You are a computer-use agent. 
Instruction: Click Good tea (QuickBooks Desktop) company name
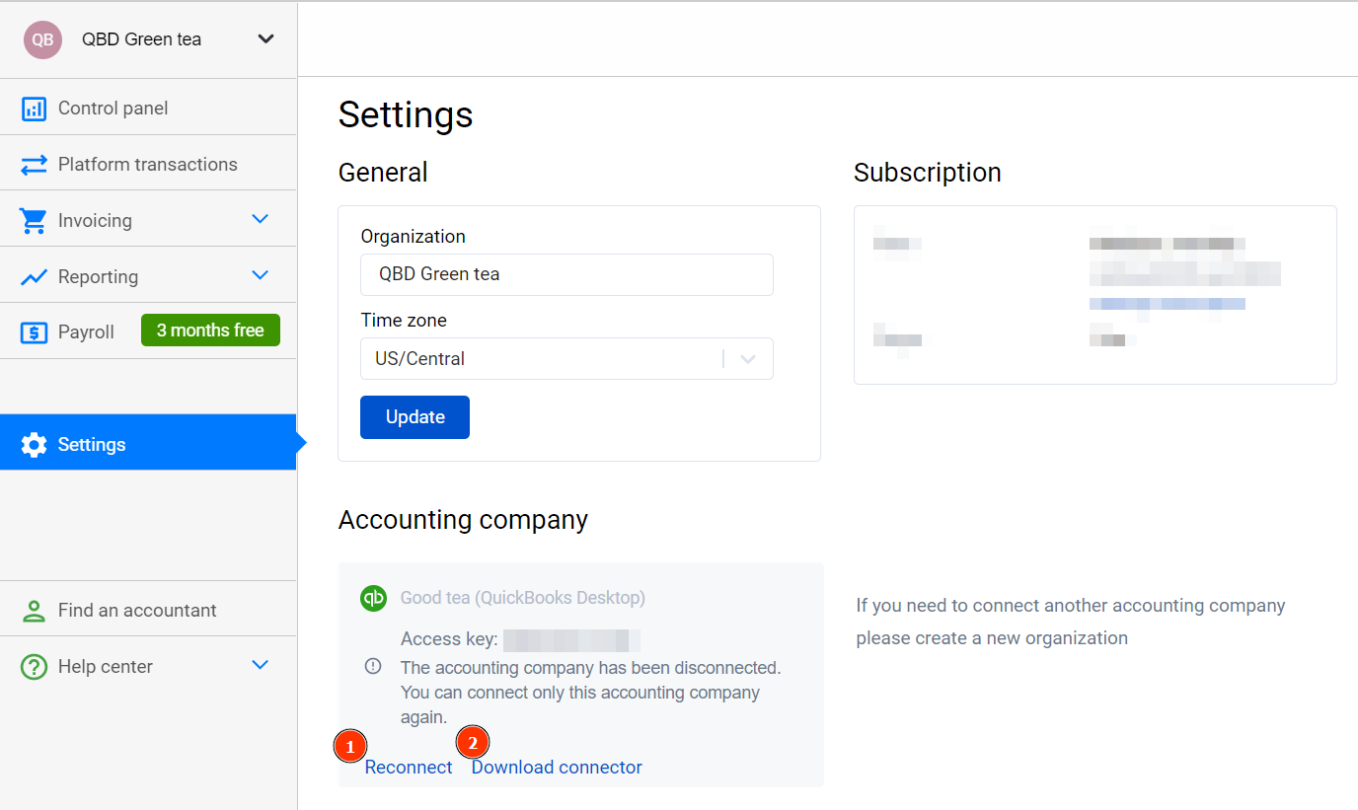point(522,598)
